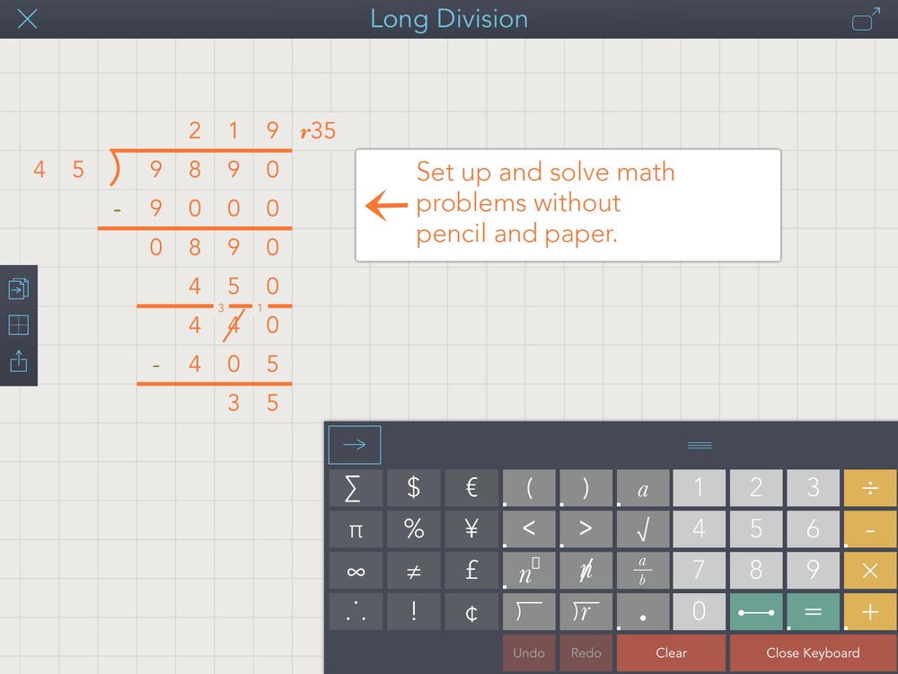
Task: Close the Long Division lesson
Action: tap(27, 19)
